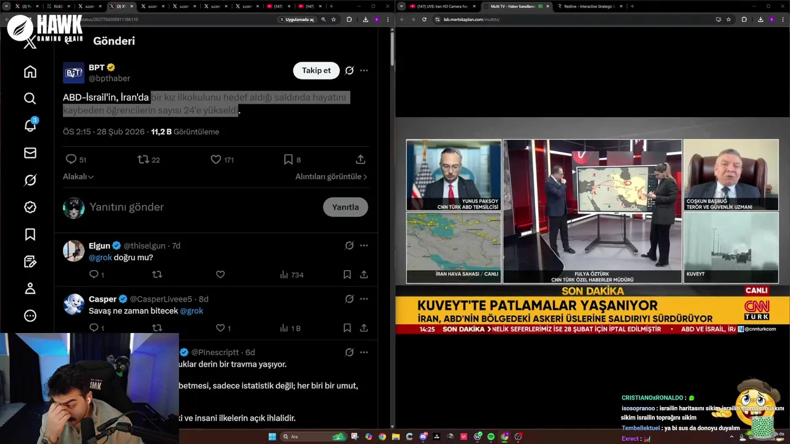Viewport: 790px width, 444px height.
Task: Switch to Multi TV - Haber kanalları tab
Action: (517, 6)
